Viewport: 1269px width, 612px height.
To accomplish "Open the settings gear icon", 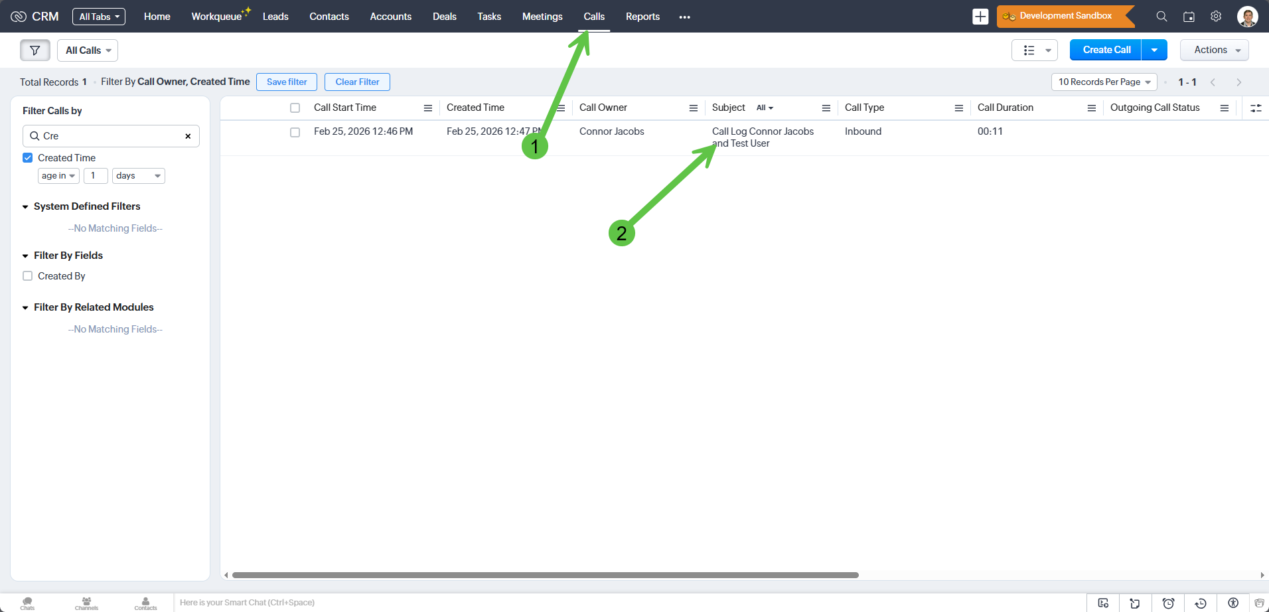I will tap(1216, 17).
